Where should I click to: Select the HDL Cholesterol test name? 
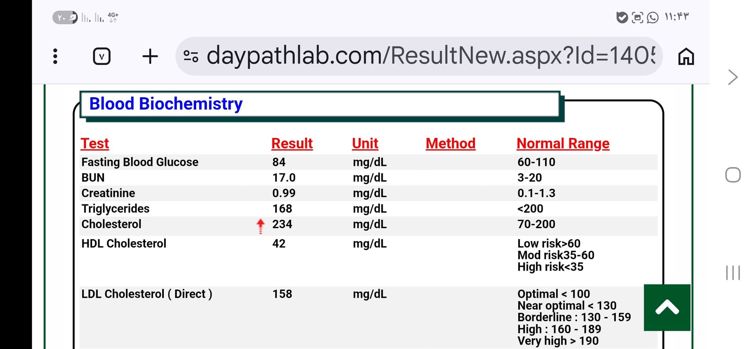[124, 243]
